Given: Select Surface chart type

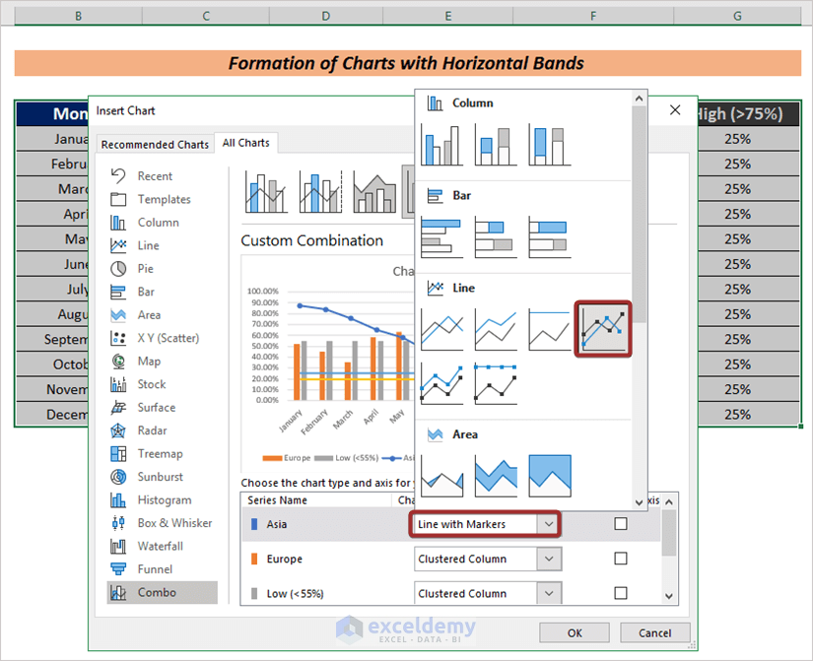Looking at the screenshot, I should 163,408.
